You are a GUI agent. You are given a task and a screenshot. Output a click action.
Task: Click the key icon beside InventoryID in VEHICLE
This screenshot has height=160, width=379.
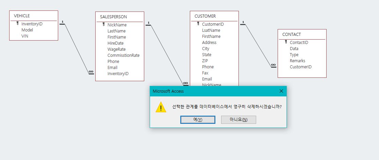click(x=17, y=24)
